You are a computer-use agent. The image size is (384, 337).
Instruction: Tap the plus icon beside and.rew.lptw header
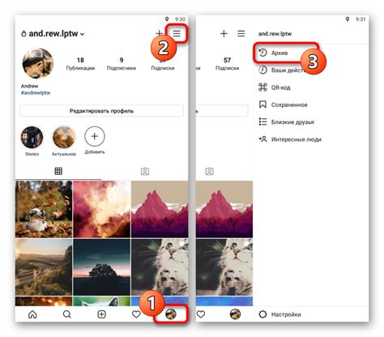tap(159, 33)
